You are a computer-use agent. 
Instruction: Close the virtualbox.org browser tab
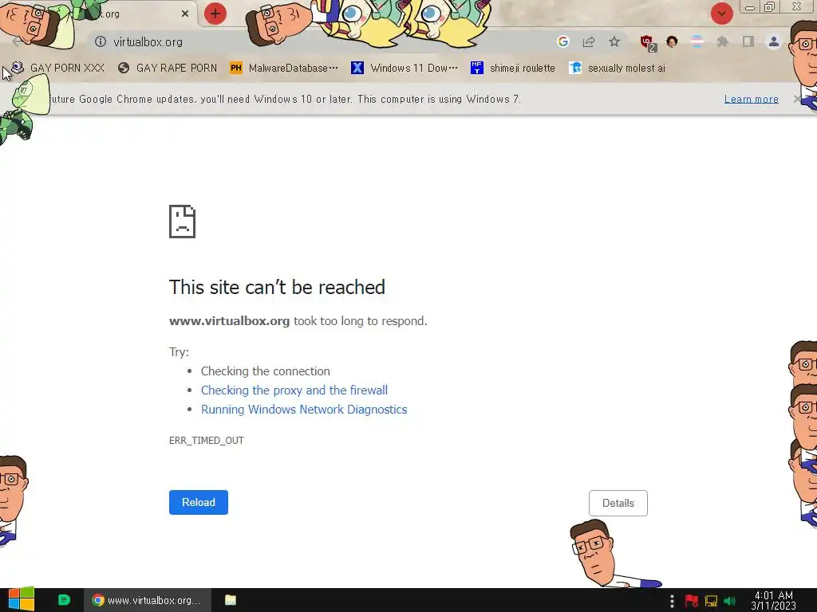pos(185,14)
